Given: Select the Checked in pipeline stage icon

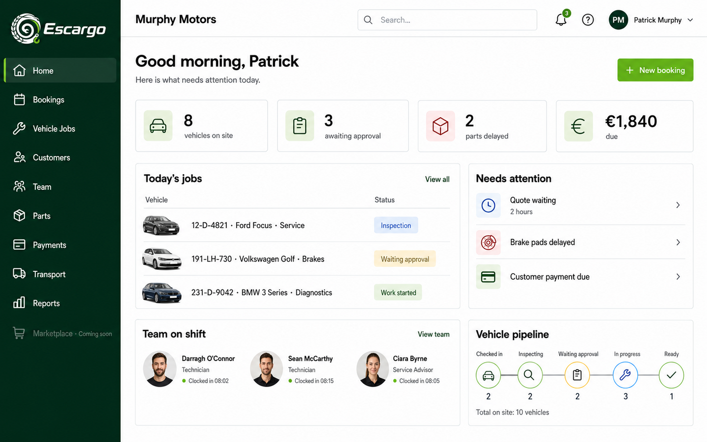Looking at the screenshot, I should click(x=489, y=375).
